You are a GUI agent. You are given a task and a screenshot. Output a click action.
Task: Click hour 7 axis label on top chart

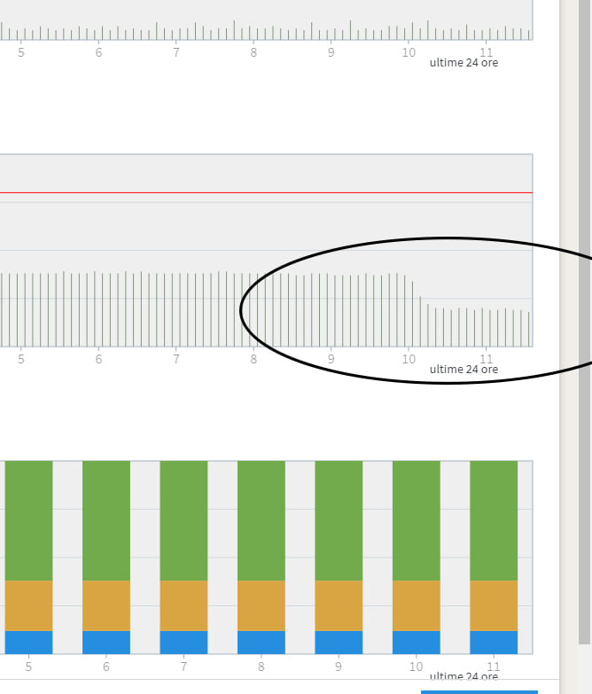coord(176,52)
